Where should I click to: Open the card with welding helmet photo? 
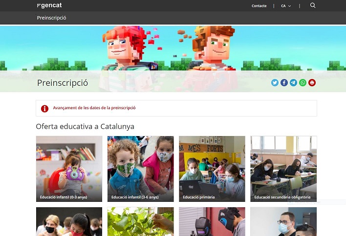click(212, 221)
